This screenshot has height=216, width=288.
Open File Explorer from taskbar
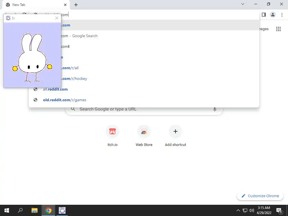(34, 210)
